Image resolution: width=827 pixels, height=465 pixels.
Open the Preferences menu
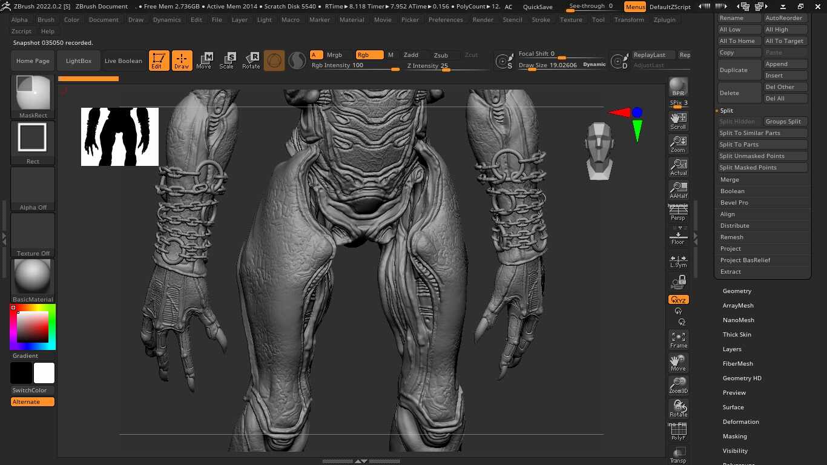click(x=446, y=19)
